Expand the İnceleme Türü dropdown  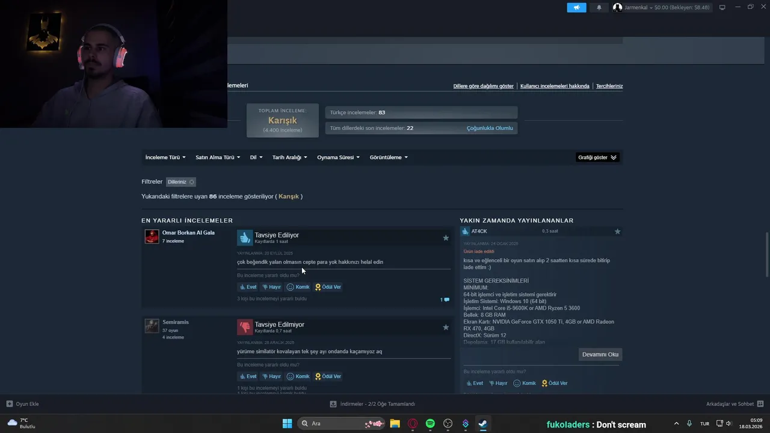click(x=165, y=158)
